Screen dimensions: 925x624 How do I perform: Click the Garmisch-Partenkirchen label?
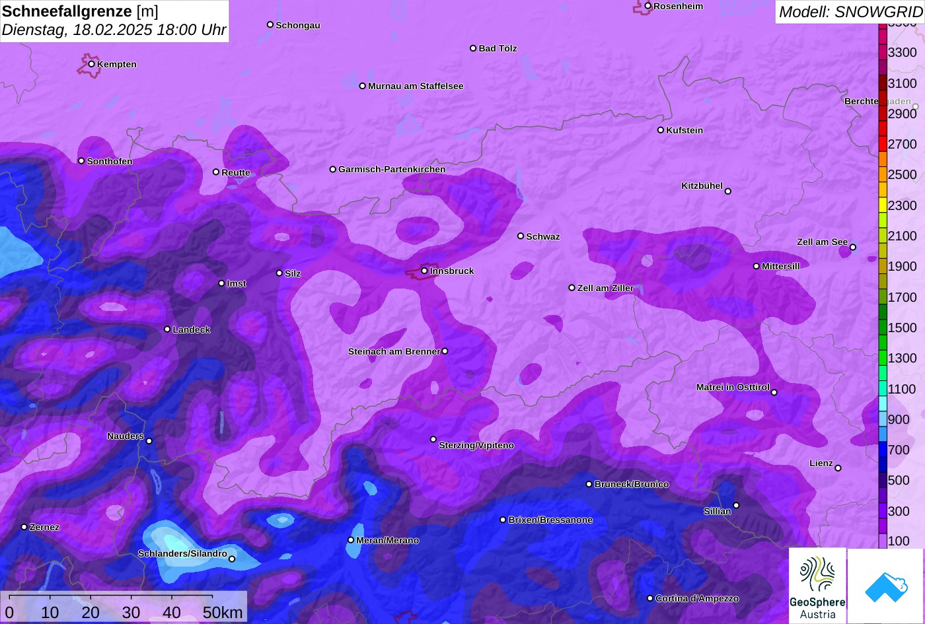[x=392, y=169]
